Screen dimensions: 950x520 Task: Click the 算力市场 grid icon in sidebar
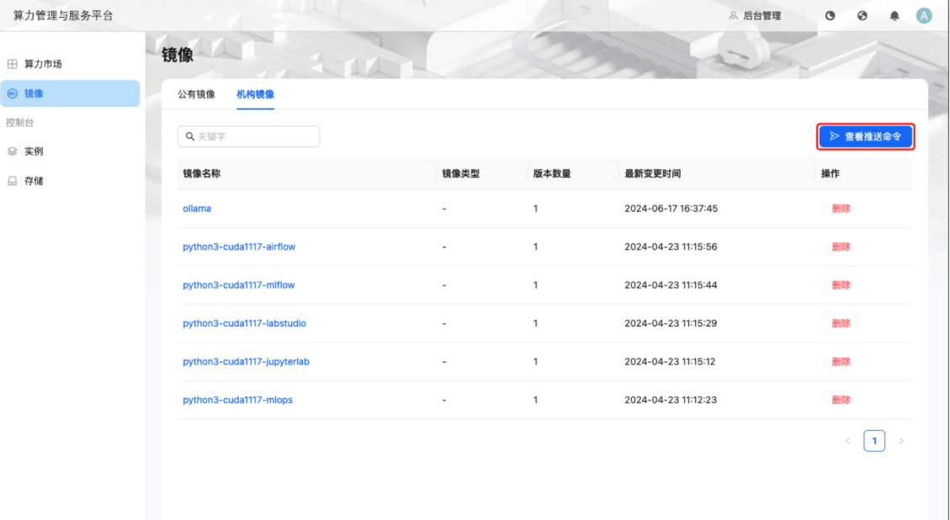(x=12, y=64)
